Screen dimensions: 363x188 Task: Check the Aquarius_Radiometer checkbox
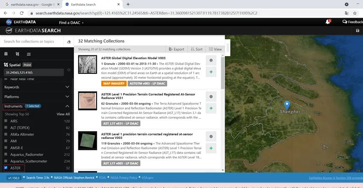[6, 154]
